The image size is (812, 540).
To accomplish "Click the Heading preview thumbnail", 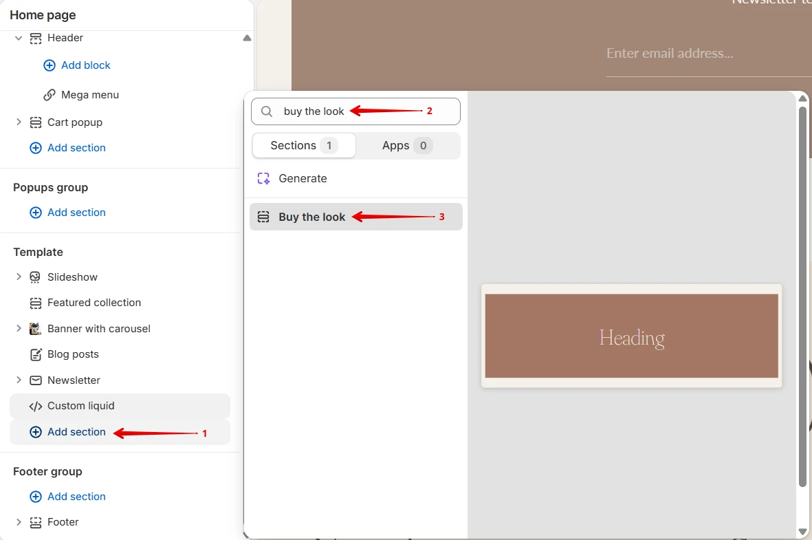I will (x=631, y=336).
